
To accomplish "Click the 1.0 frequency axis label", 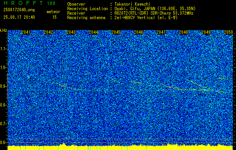I will click(3, 67).
